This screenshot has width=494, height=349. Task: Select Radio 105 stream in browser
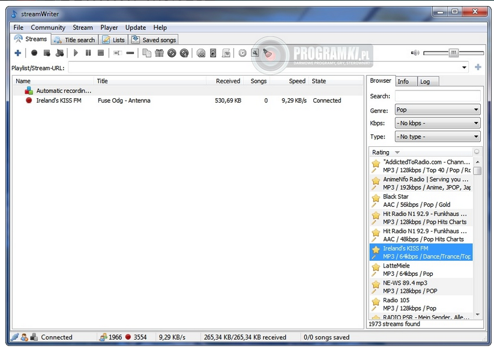tap(421, 304)
